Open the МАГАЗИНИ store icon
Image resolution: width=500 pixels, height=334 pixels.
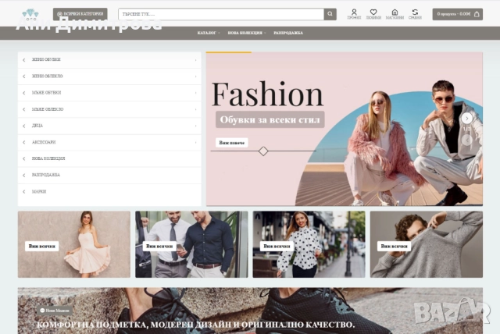click(x=395, y=14)
